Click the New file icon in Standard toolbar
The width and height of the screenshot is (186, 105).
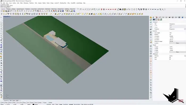[x=2, y=11]
